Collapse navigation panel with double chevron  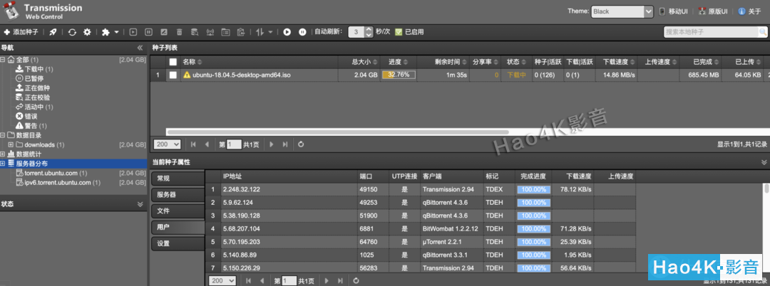(x=140, y=48)
